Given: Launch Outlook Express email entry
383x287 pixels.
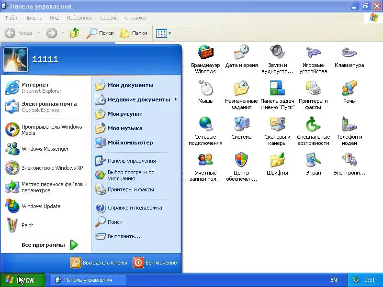Looking at the screenshot, I should [46, 107].
